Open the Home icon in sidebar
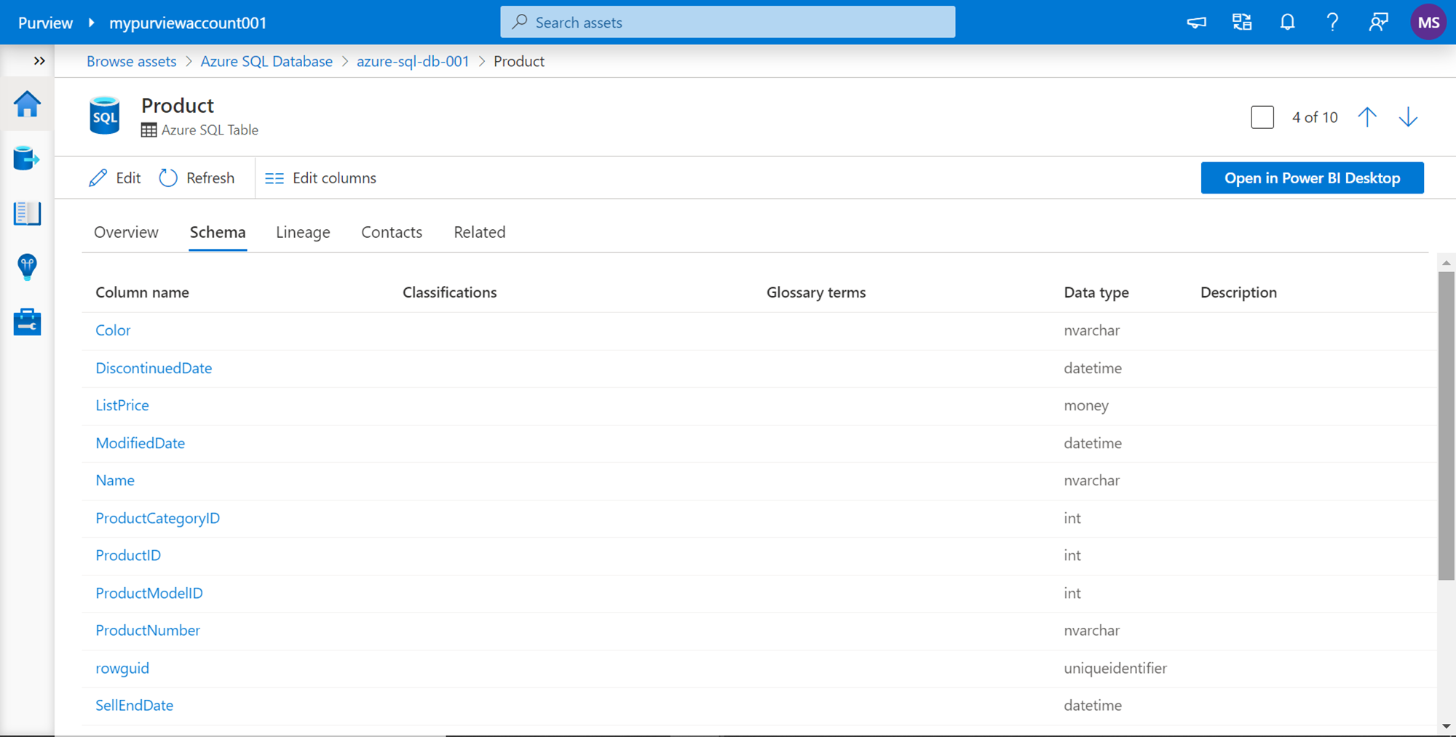This screenshot has width=1456, height=737. [27, 104]
